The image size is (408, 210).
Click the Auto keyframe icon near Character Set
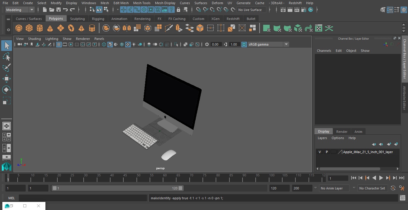click(393, 188)
